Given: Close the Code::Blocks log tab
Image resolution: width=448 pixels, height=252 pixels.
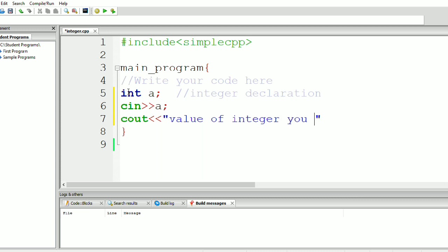Looking at the screenshot, I should pyautogui.click(x=101, y=203).
